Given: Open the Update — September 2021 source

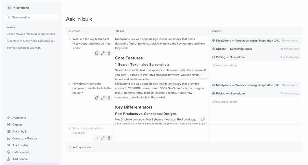Looking at the screenshot, I should pos(234,49).
